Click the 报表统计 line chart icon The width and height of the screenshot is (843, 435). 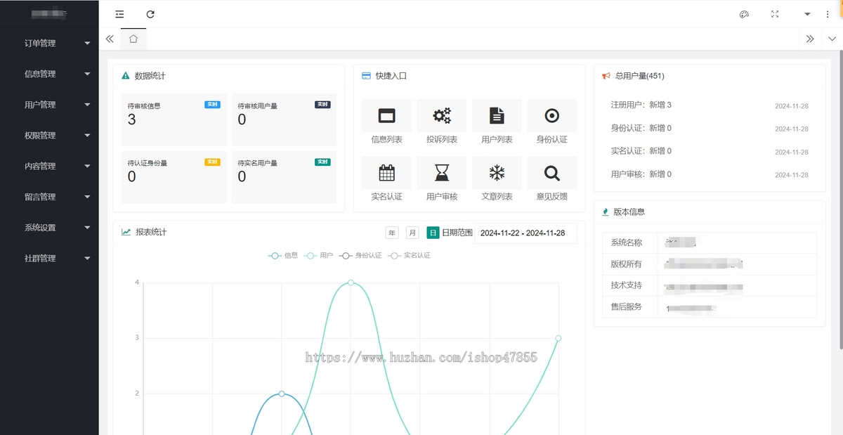coord(126,232)
